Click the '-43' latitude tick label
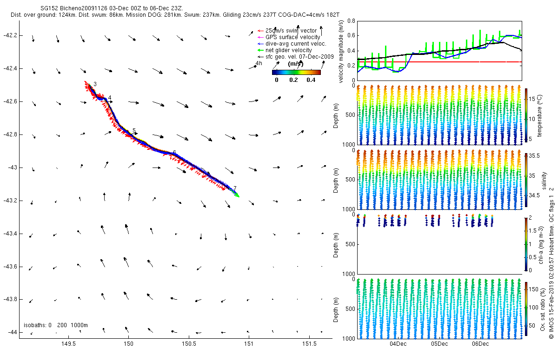Viewport: 558px width, 349px height. click(x=12, y=168)
